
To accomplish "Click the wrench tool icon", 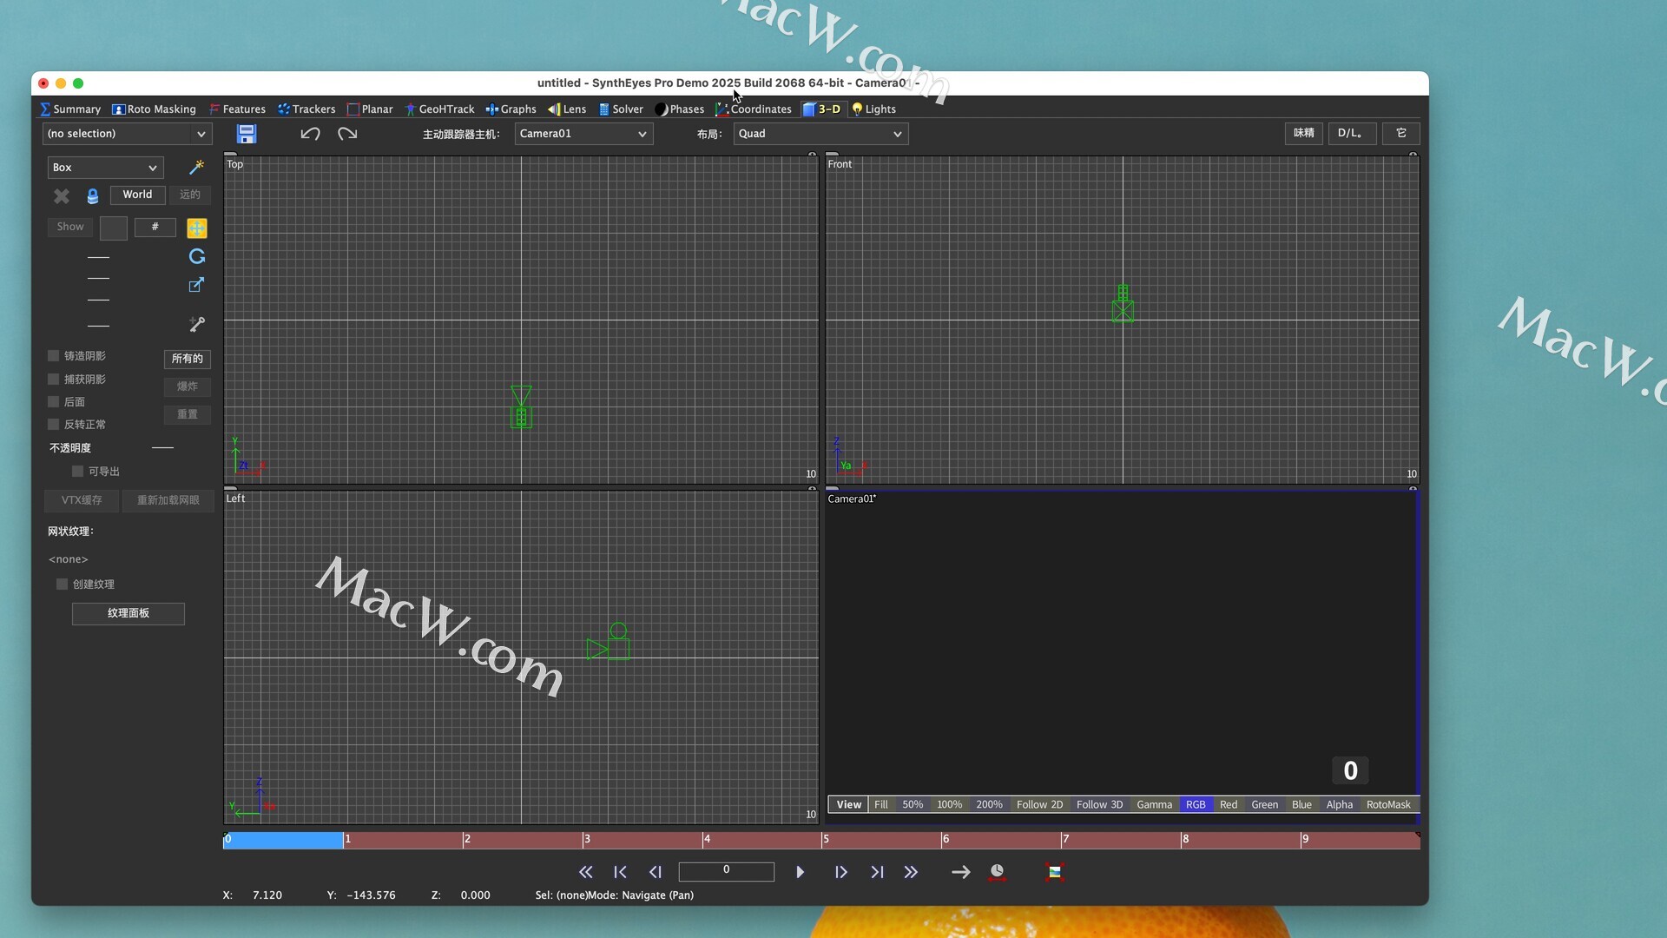I will (197, 324).
